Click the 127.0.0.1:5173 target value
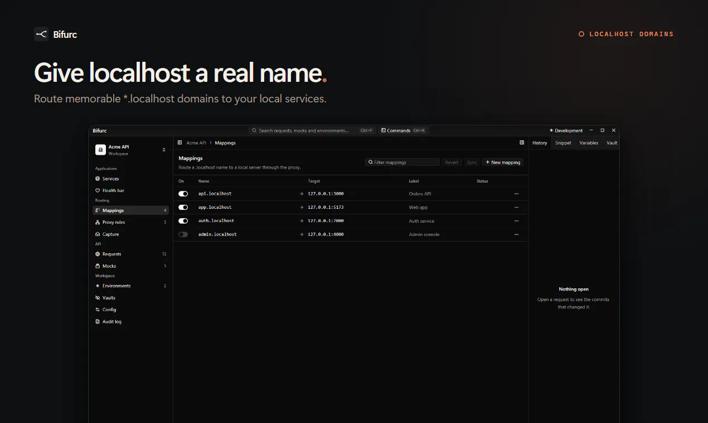The height and width of the screenshot is (423, 708). (x=326, y=207)
